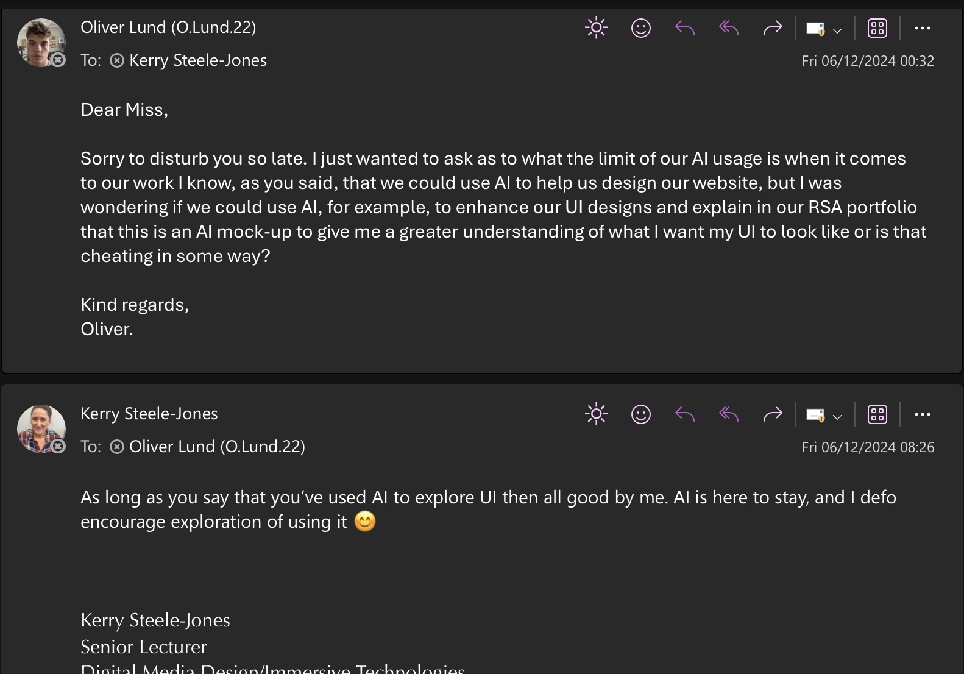Reply to Oliver Lund's email
964x674 pixels.
(x=685, y=28)
